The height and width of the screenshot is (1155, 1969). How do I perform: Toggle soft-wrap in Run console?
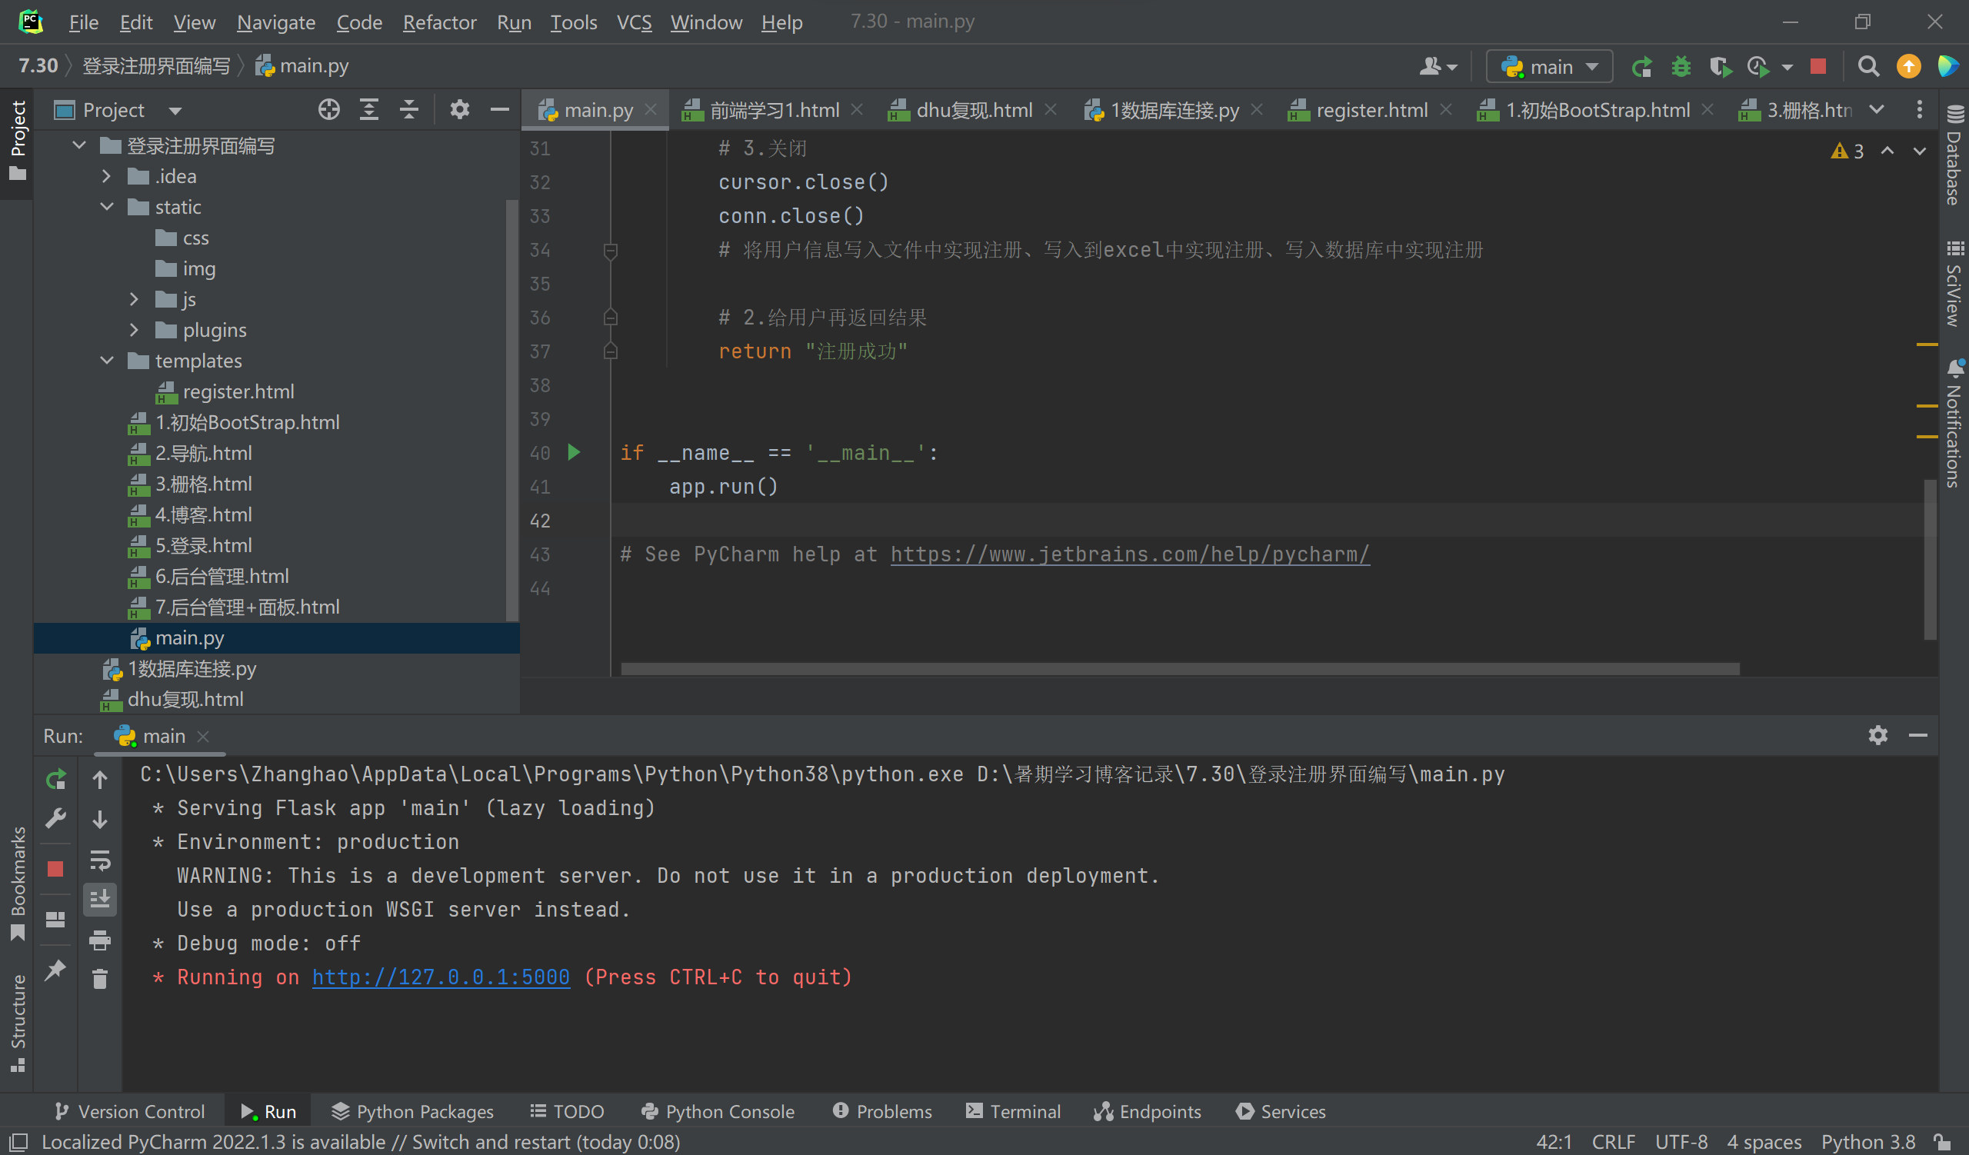[100, 860]
